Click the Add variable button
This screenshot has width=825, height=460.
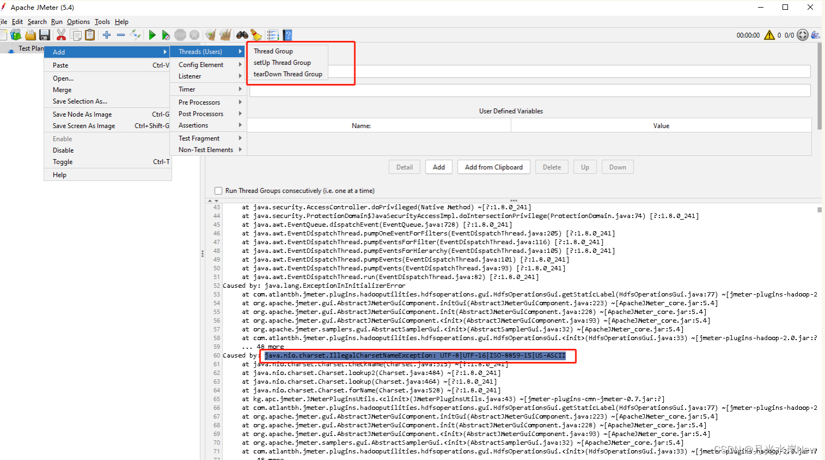pos(439,167)
